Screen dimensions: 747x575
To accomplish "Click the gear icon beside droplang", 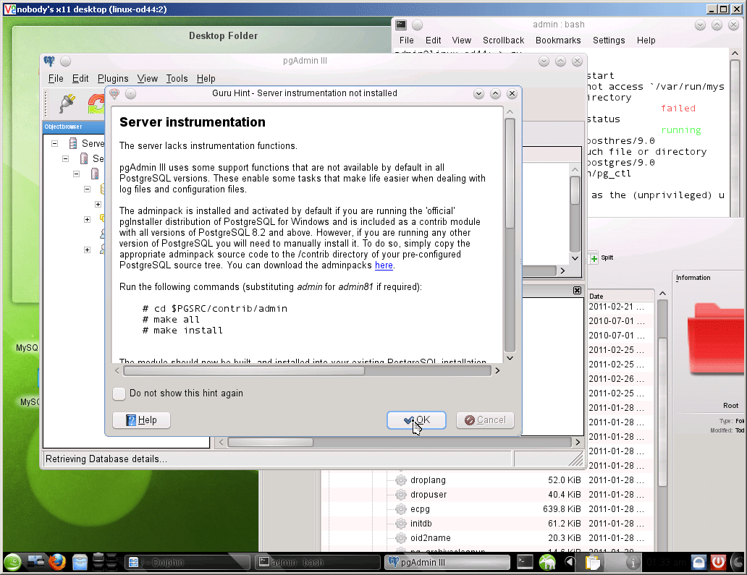I will point(401,480).
